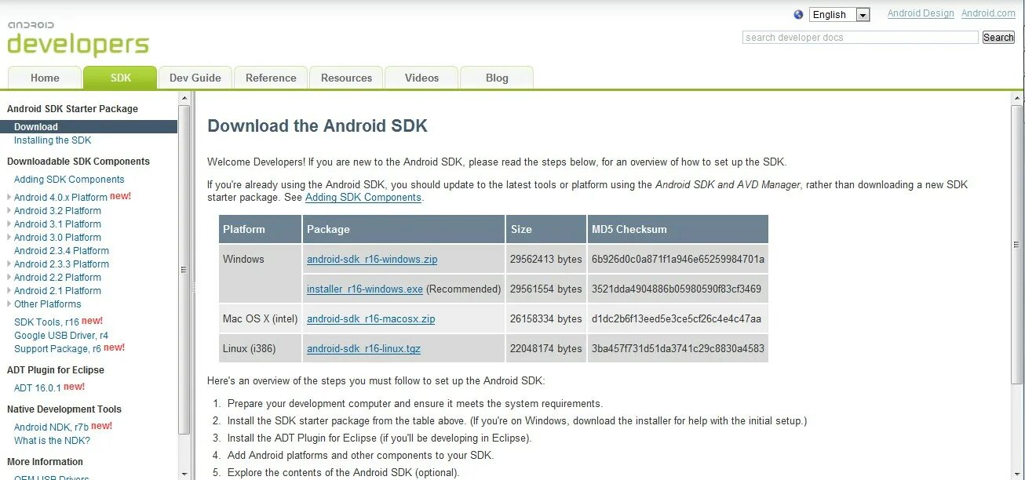Switch to the Videos tab
This screenshot has width=1025, height=480.
(421, 78)
